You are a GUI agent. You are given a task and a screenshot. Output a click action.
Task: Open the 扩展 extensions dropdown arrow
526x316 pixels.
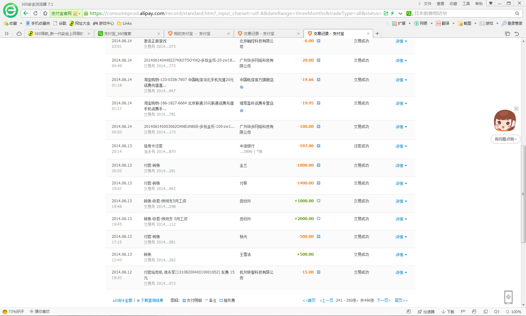[x=410, y=23]
